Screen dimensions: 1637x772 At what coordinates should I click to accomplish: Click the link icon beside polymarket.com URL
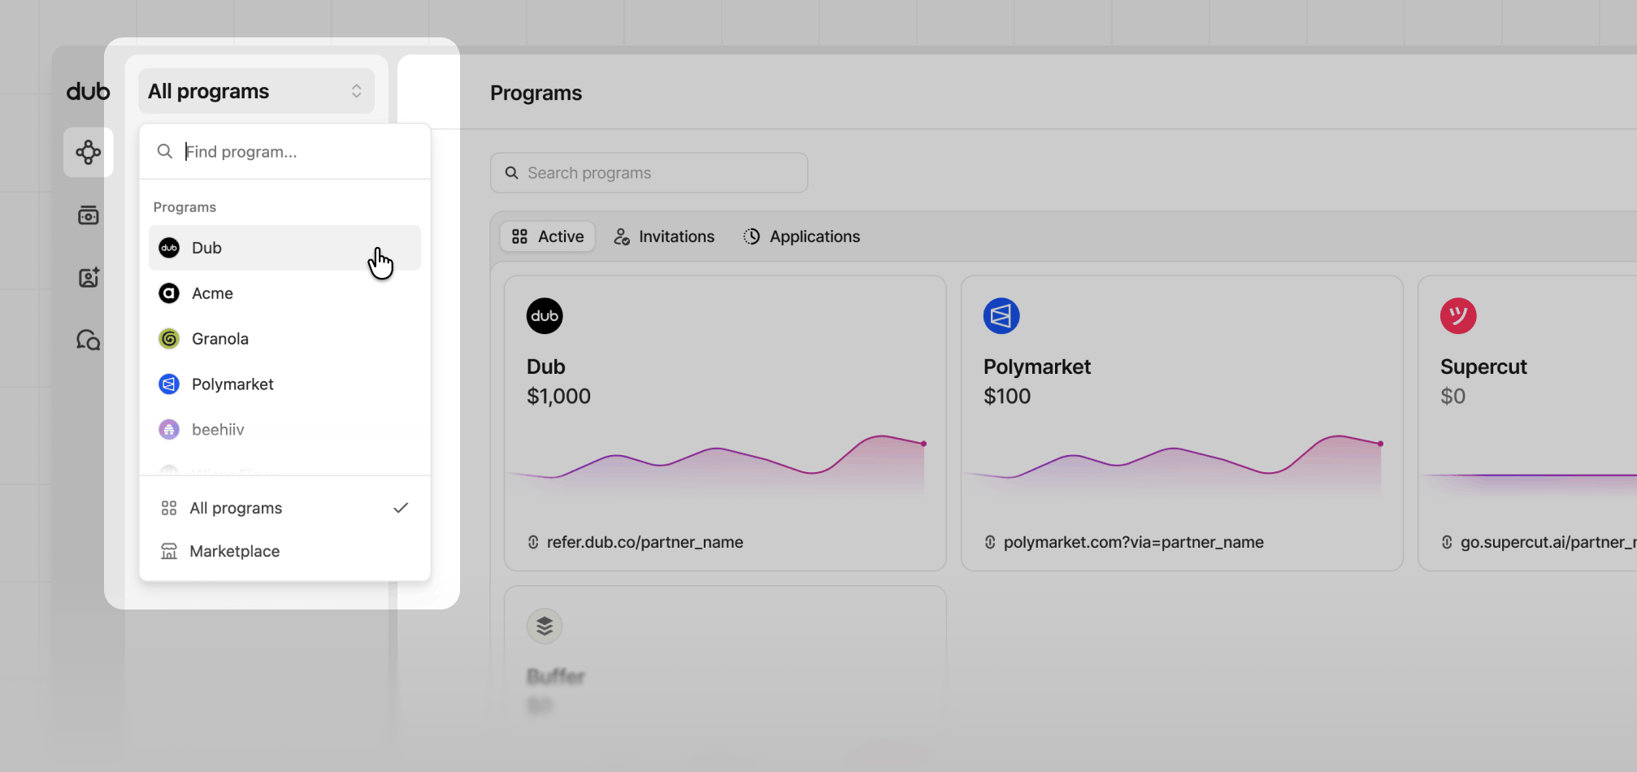point(990,542)
